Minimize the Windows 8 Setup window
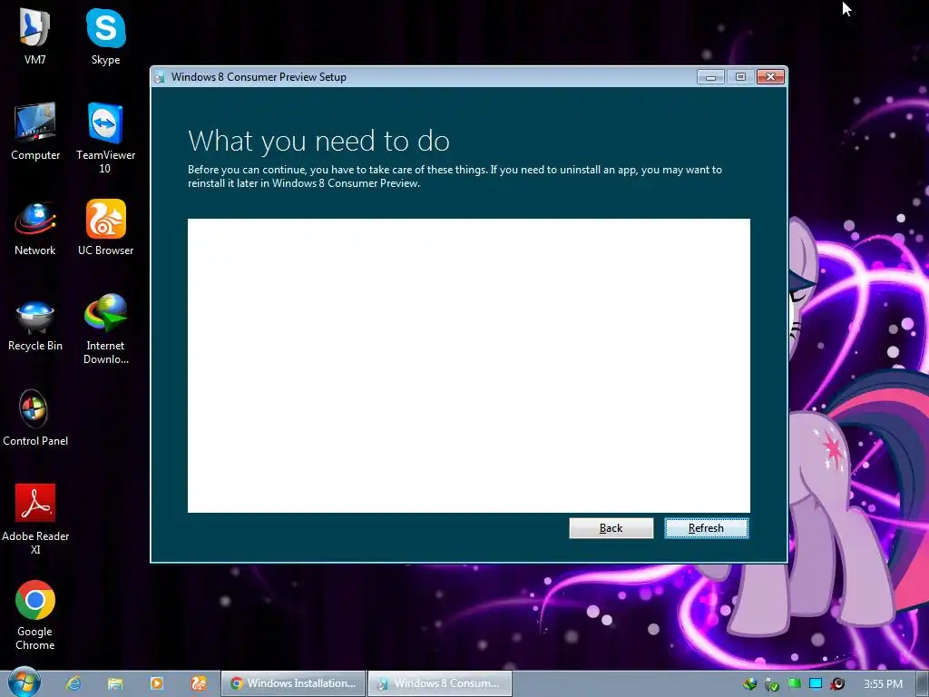Screen dimensions: 929x697 coord(710,76)
